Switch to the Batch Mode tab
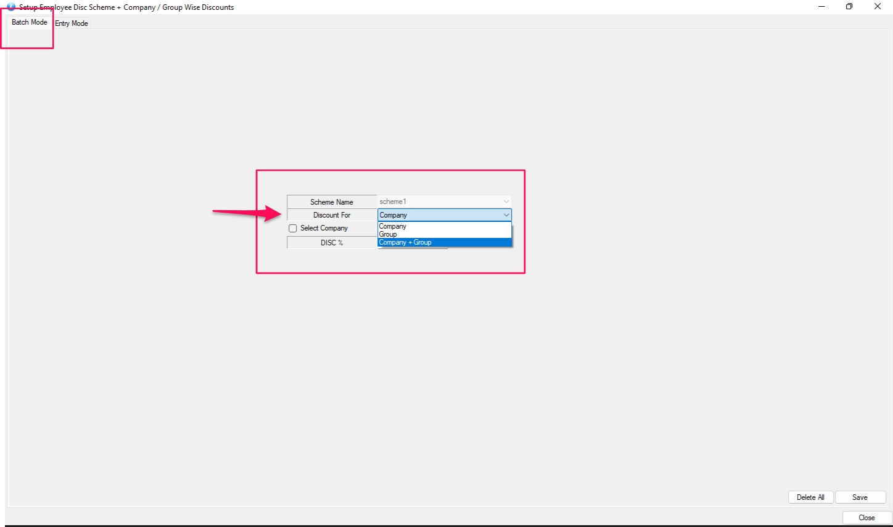893x527 pixels. click(x=29, y=22)
